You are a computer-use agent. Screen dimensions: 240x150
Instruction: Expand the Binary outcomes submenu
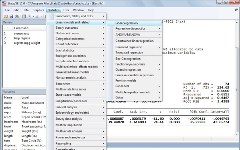tap(76, 28)
